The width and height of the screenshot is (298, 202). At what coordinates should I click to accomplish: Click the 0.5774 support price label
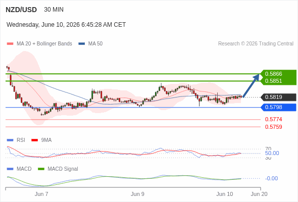pos(273,119)
